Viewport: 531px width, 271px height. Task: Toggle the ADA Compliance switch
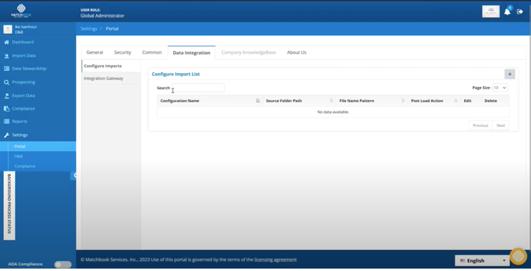pos(63,265)
